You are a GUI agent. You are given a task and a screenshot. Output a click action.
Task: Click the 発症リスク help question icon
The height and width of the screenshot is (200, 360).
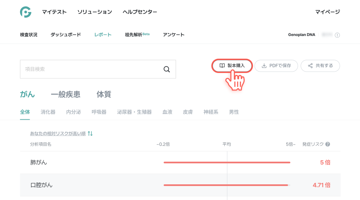tap(328, 144)
